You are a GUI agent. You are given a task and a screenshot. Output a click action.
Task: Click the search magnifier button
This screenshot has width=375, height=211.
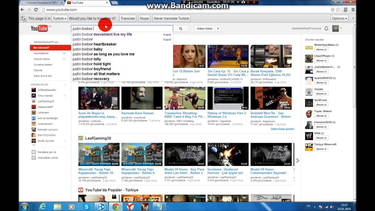tap(181, 29)
